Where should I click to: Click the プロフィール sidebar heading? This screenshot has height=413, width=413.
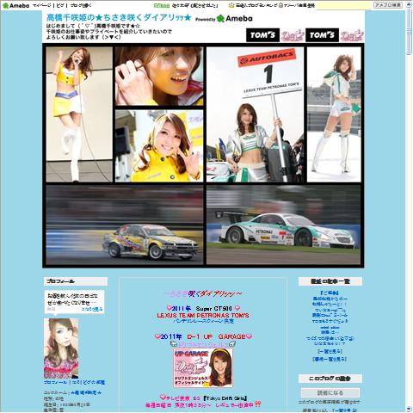tap(76, 281)
